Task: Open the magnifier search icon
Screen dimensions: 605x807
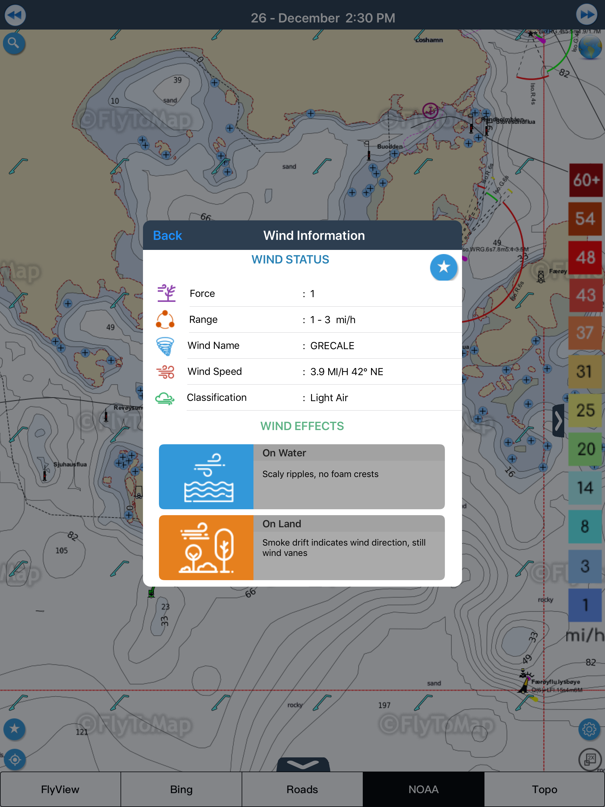Action: tap(14, 43)
